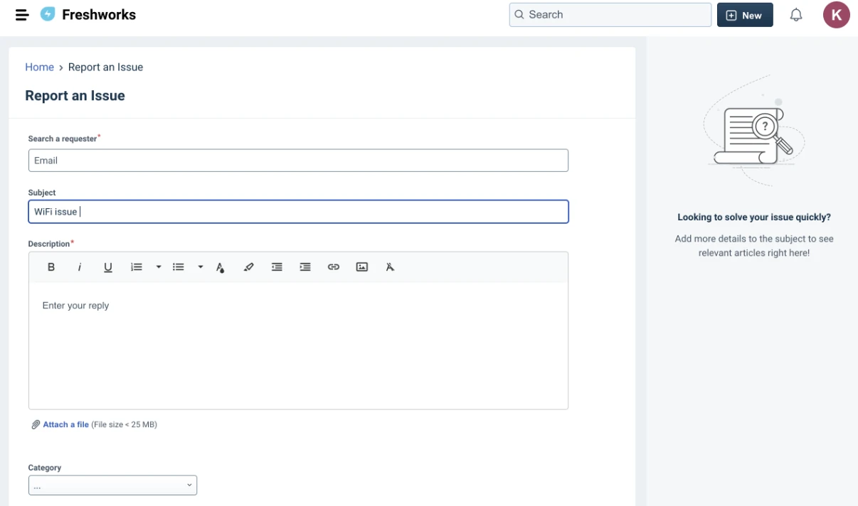Click the Attach a file link
This screenshot has height=506, width=858.
coord(66,425)
